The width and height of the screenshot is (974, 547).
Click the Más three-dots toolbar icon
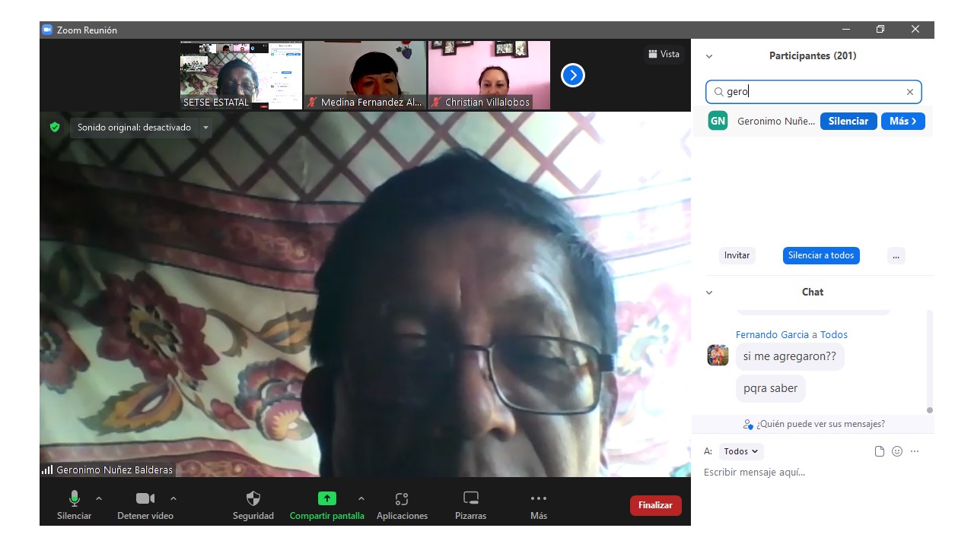coord(539,499)
